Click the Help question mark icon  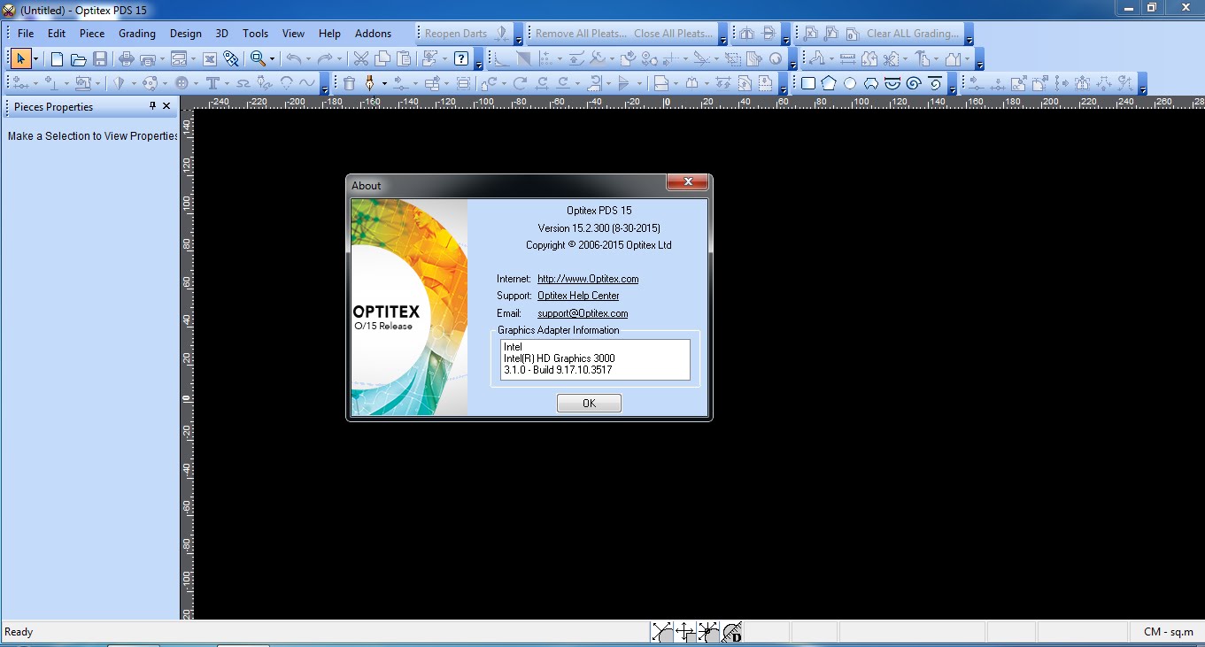(x=461, y=59)
